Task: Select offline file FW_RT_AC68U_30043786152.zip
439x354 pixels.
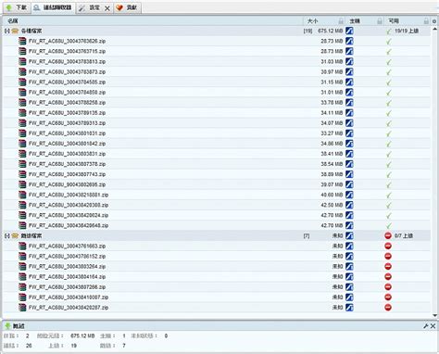Action: pyautogui.click(x=68, y=257)
